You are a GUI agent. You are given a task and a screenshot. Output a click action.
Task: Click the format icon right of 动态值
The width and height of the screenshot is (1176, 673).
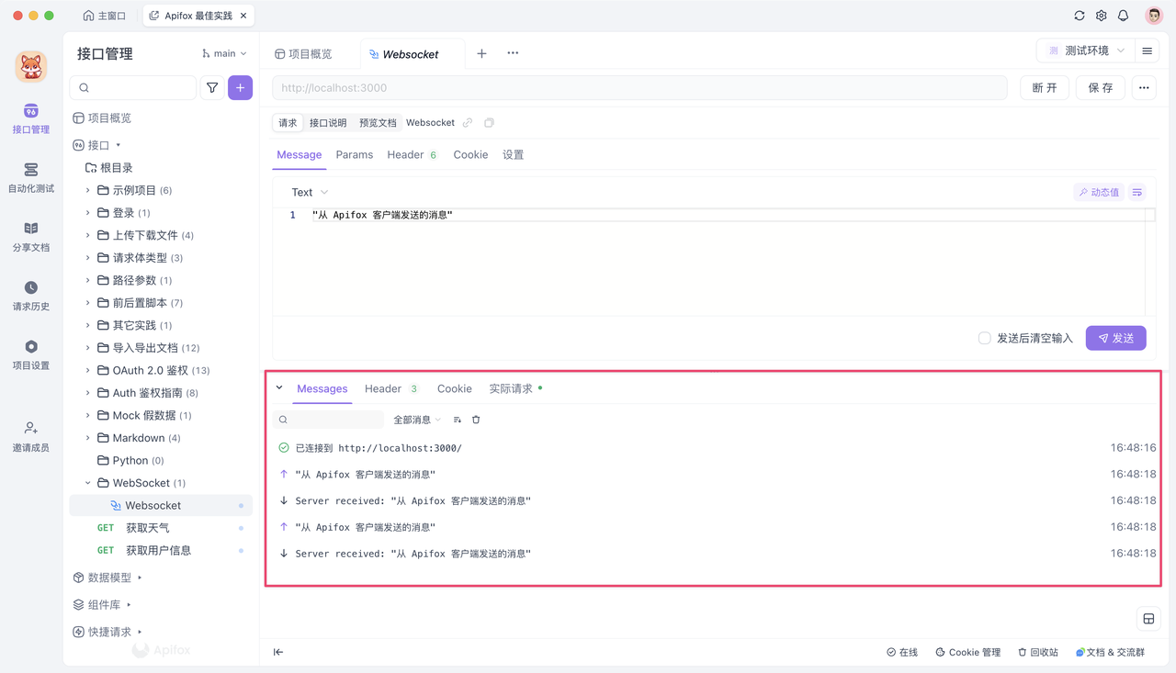point(1137,192)
